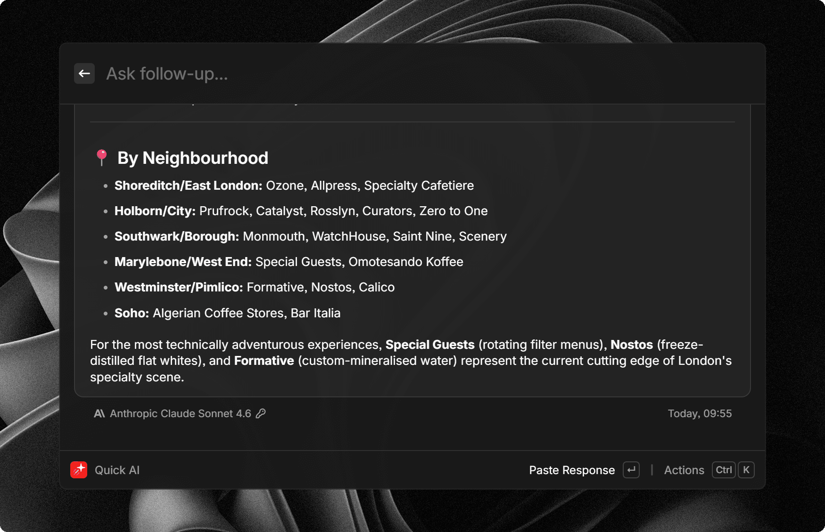The height and width of the screenshot is (532, 825).
Task: Click the Soho label
Action: click(x=132, y=313)
